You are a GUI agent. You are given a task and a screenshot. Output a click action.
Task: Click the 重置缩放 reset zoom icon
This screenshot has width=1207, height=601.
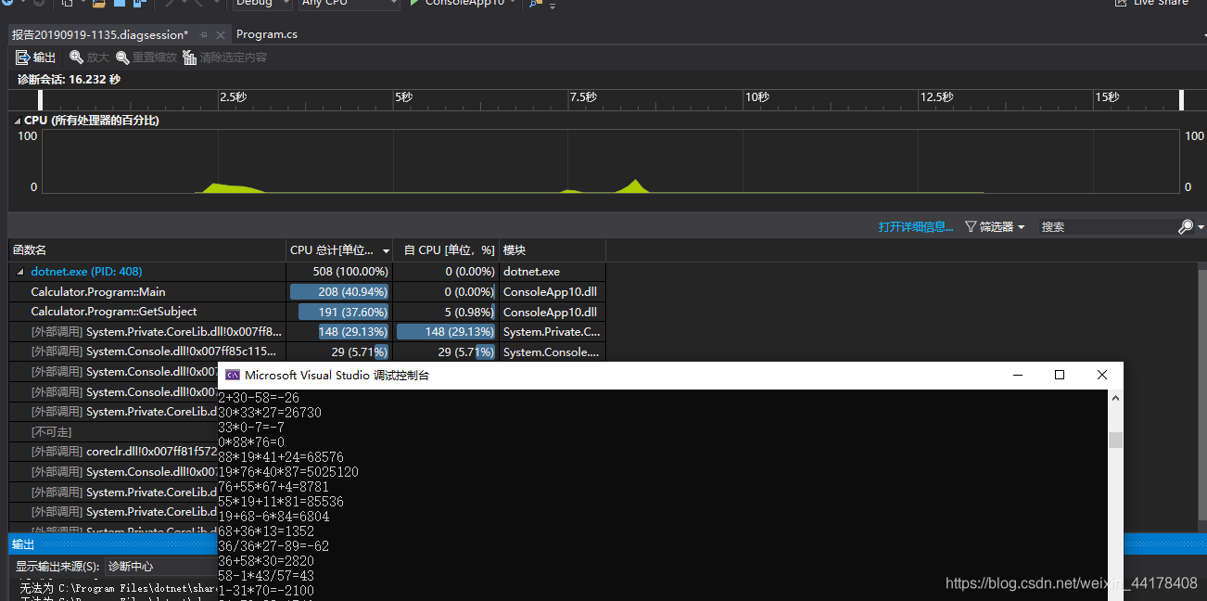122,58
